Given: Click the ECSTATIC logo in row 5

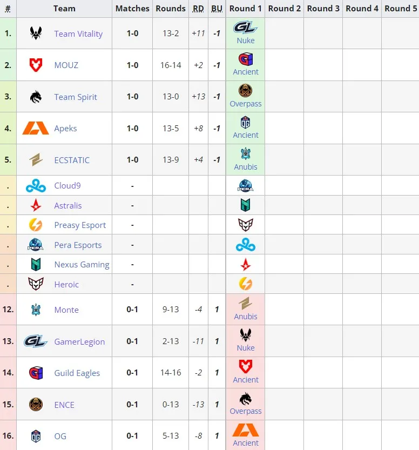Looking at the screenshot, I should coord(36,160).
